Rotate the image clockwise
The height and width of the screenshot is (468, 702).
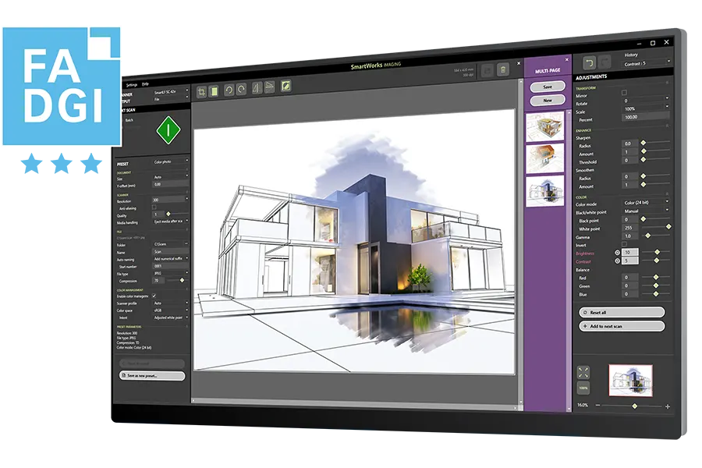[x=242, y=89]
